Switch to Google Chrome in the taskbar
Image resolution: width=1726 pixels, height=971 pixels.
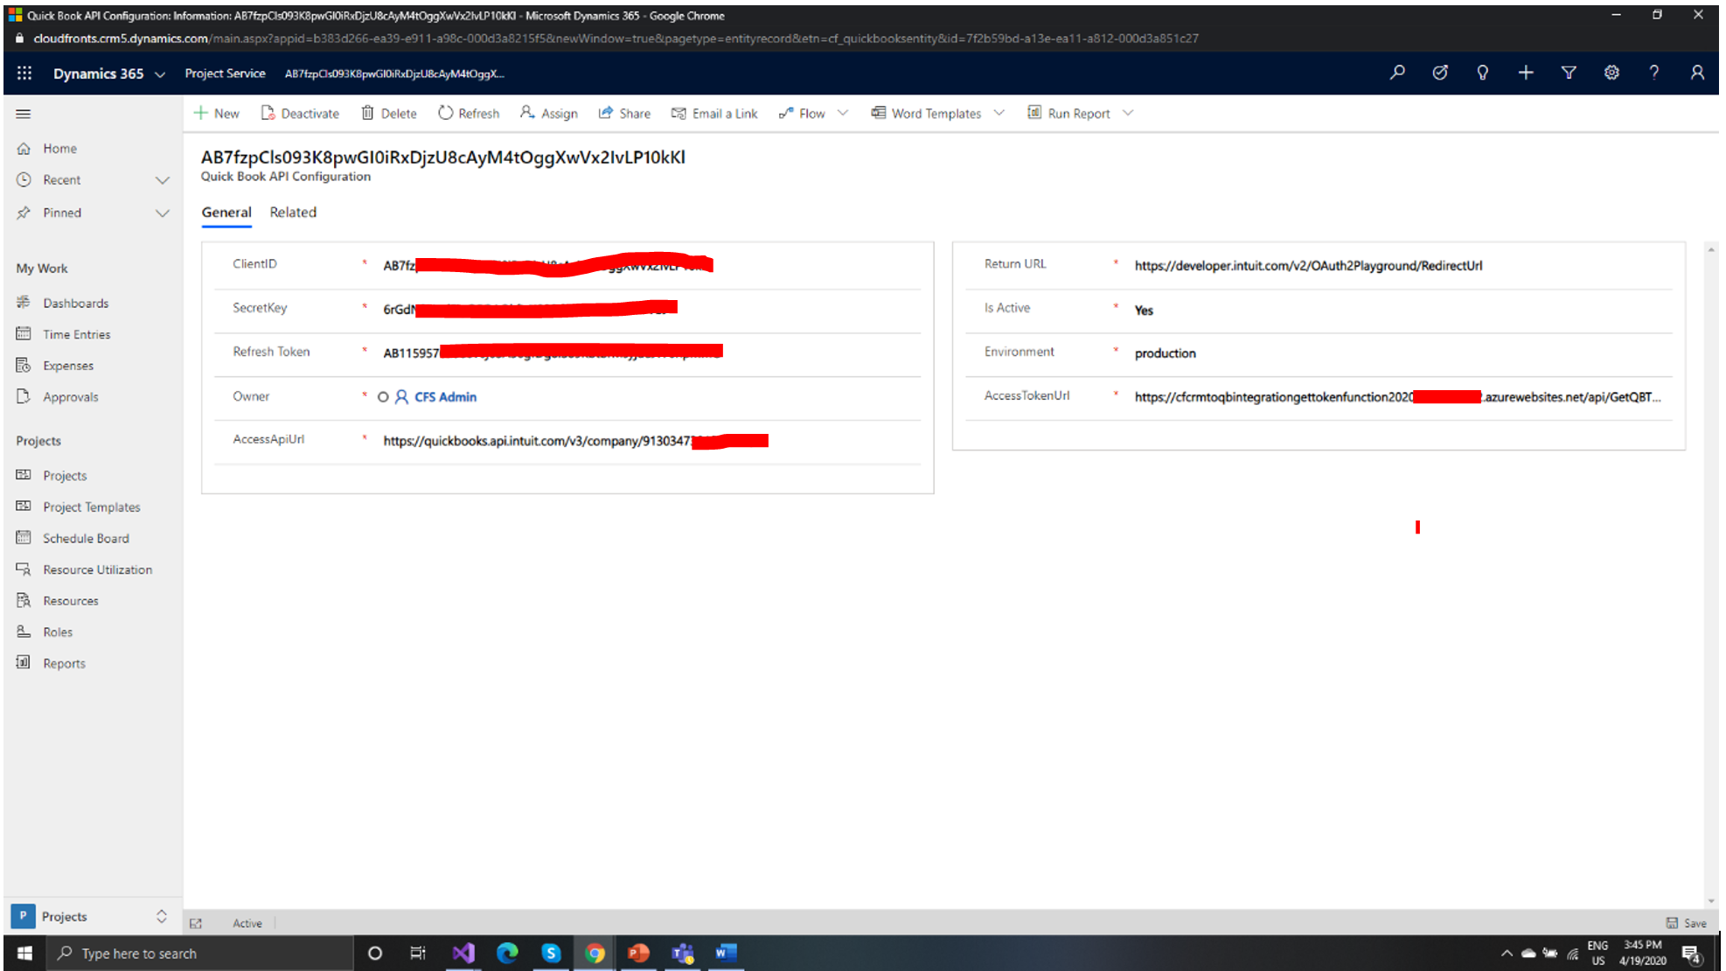coord(595,953)
